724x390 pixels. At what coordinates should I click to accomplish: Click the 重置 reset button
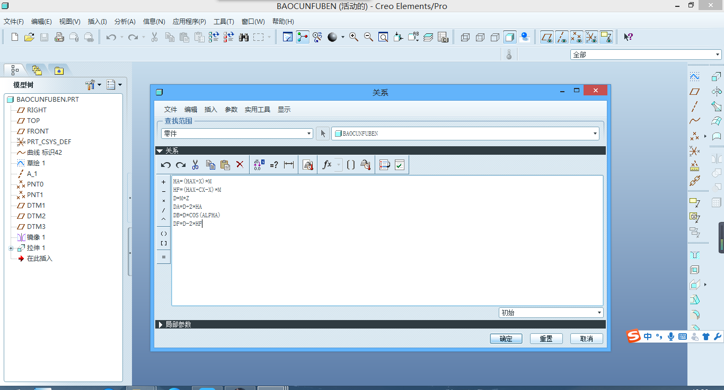tap(546, 339)
